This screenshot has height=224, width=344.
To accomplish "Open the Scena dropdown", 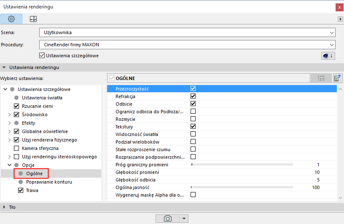I will click(x=187, y=32).
